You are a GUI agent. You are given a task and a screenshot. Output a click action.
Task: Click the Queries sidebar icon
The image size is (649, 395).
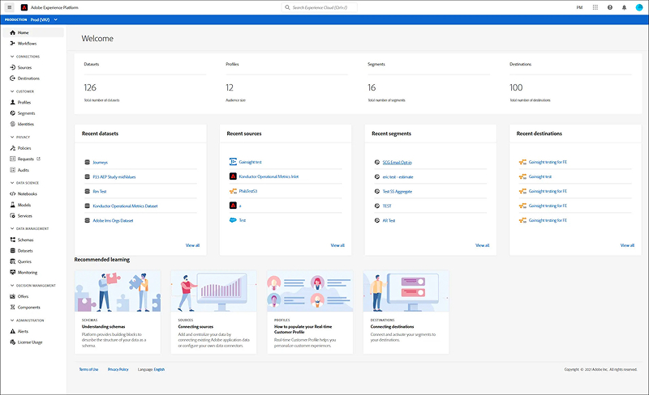pyautogui.click(x=12, y=261)
